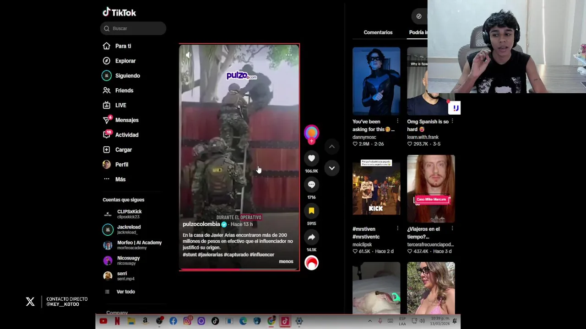586x329 pixels.
Task: Open Microsoft Edge from the taskbar
Action: [x=243, y=321]
